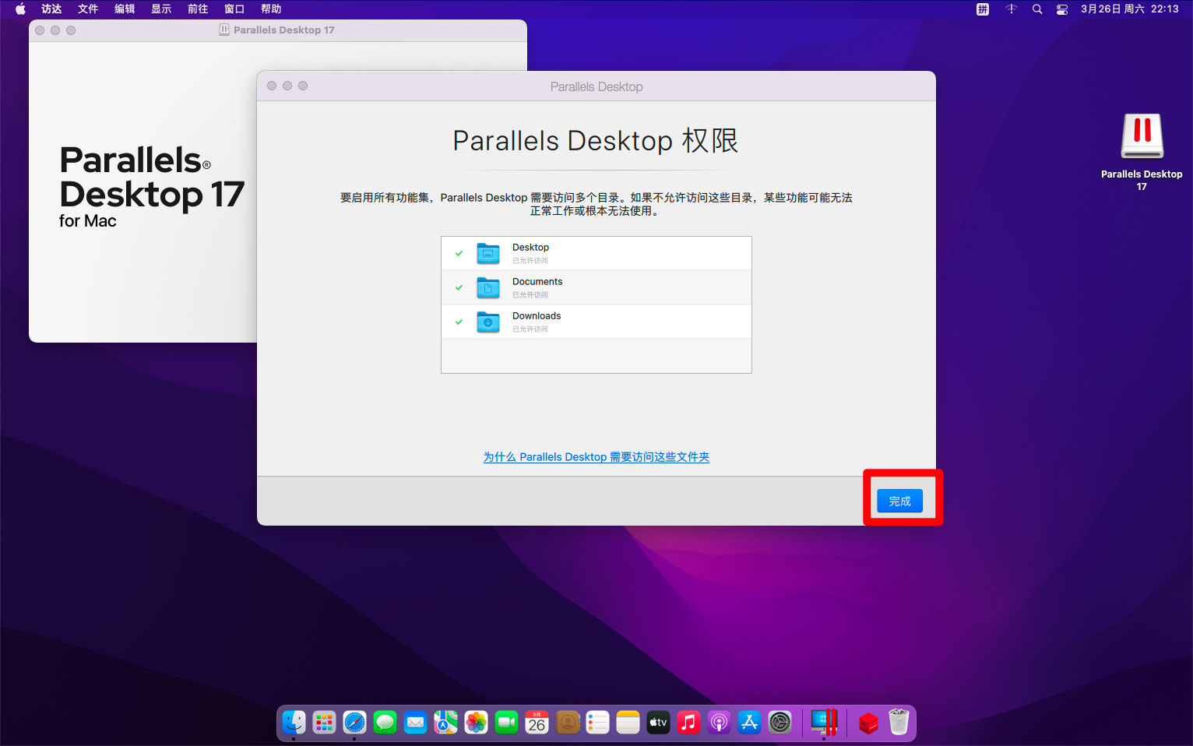Click the date and time in menu bar

1129,9
